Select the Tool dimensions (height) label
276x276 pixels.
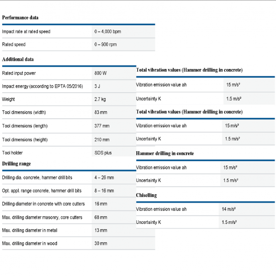click(25, 139)
